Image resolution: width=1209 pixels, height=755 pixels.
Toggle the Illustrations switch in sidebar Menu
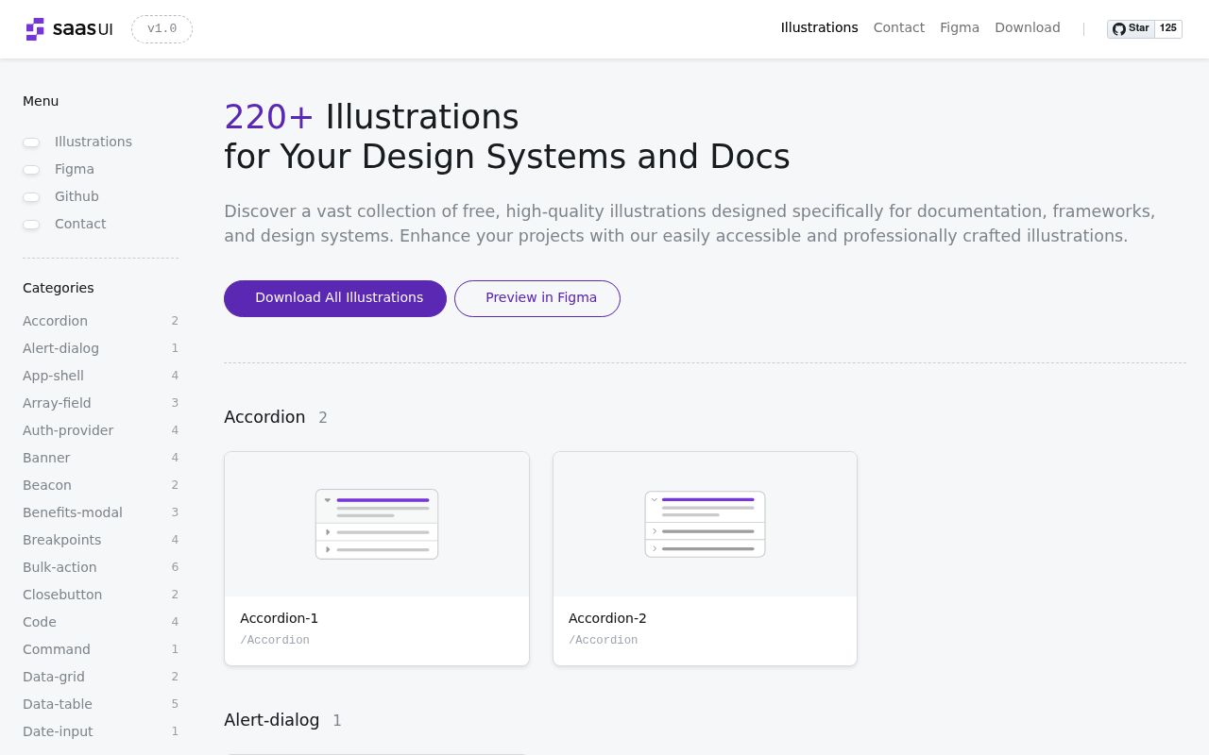point(31,143)
